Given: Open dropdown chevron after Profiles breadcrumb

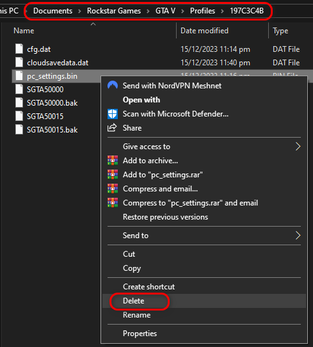Looking at the screenshot, I should [222, 11].
